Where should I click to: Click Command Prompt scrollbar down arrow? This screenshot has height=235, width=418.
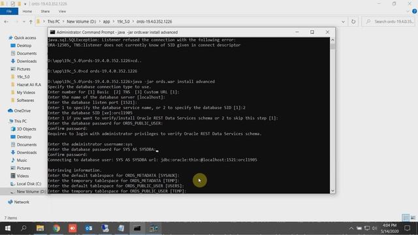332,191
